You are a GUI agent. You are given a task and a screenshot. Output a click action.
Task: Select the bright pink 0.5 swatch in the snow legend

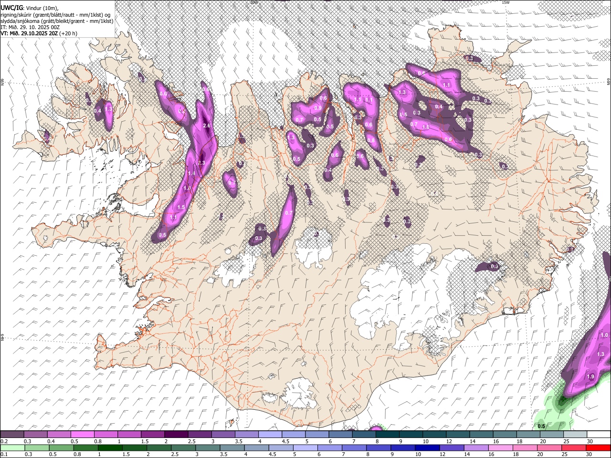(x=82, y=434)
